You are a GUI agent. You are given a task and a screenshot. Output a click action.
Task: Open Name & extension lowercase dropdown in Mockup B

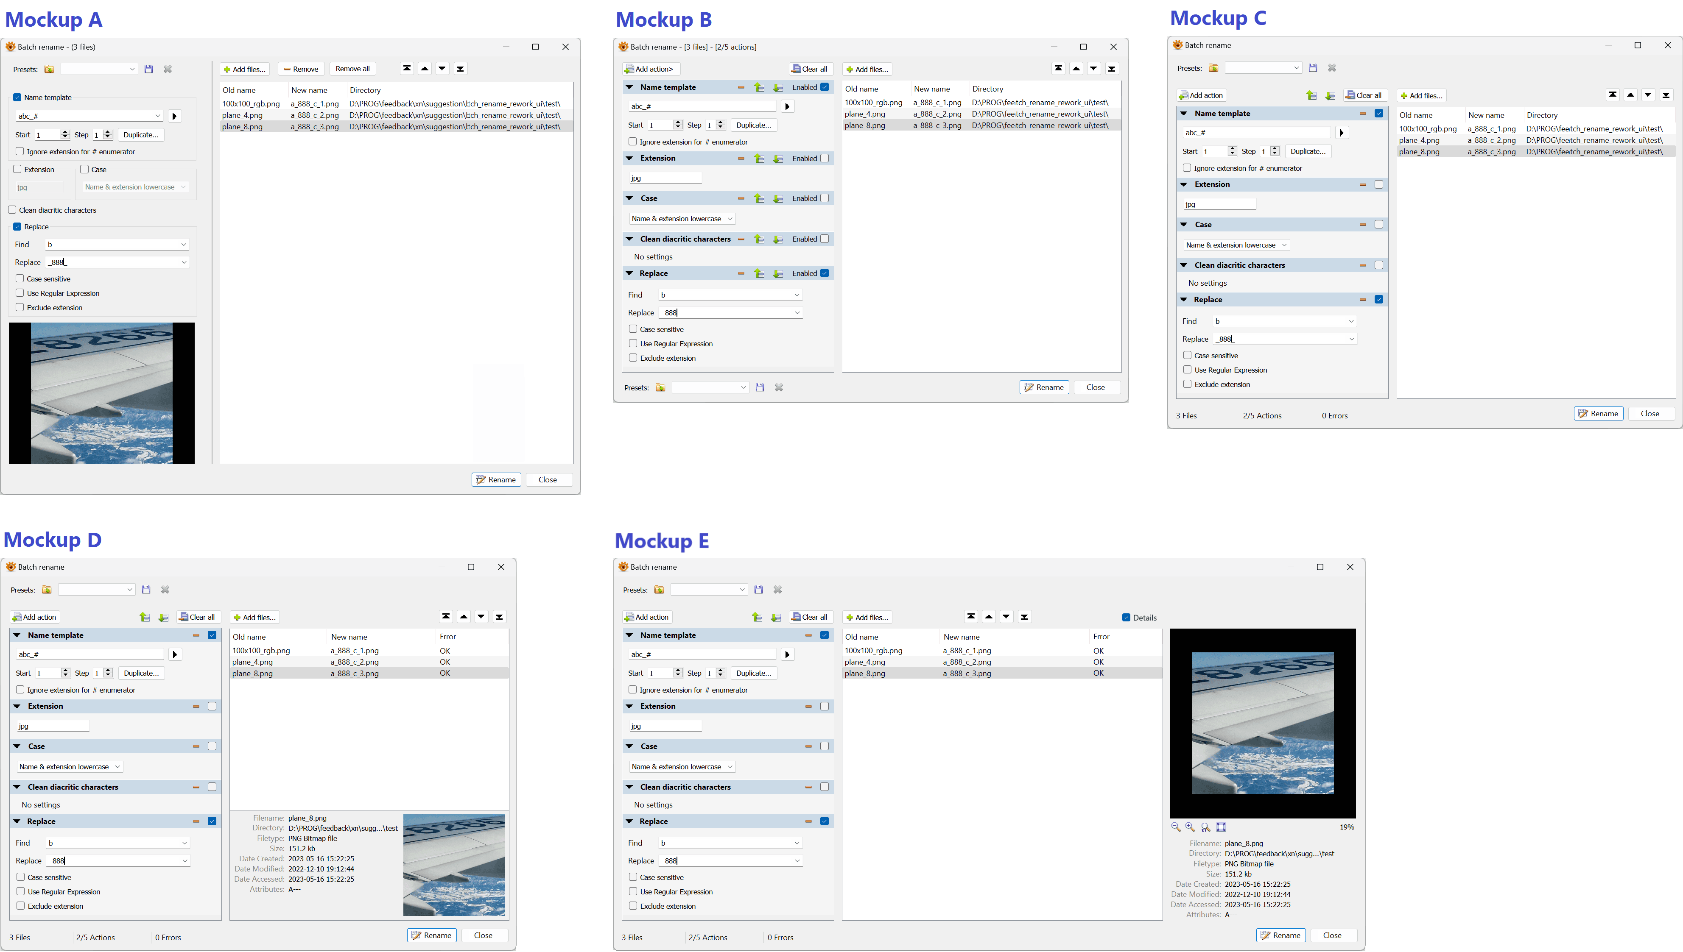tap(682, 219)
